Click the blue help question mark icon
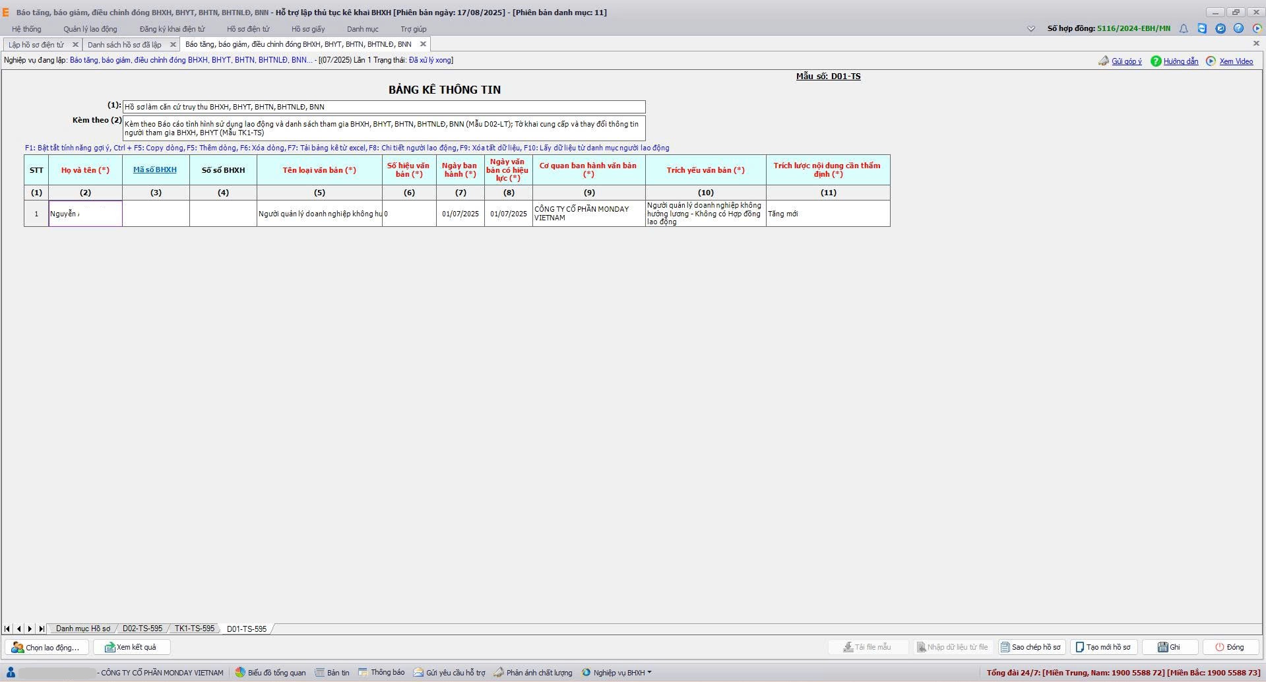1266x682 pixels. (x=1238, y=28)
